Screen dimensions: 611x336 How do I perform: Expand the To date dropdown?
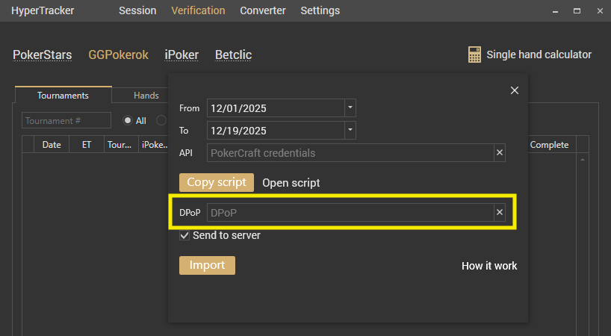click(x=350, y=131)
